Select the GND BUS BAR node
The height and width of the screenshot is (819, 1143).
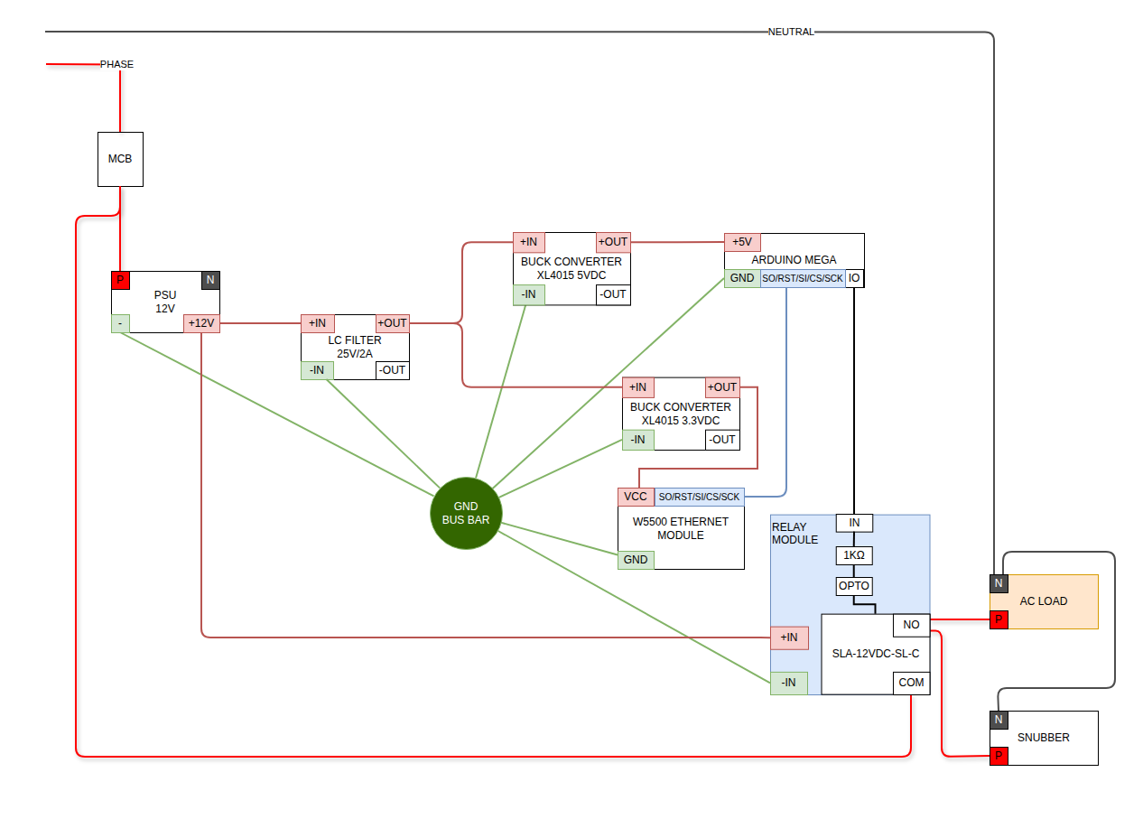466,512
